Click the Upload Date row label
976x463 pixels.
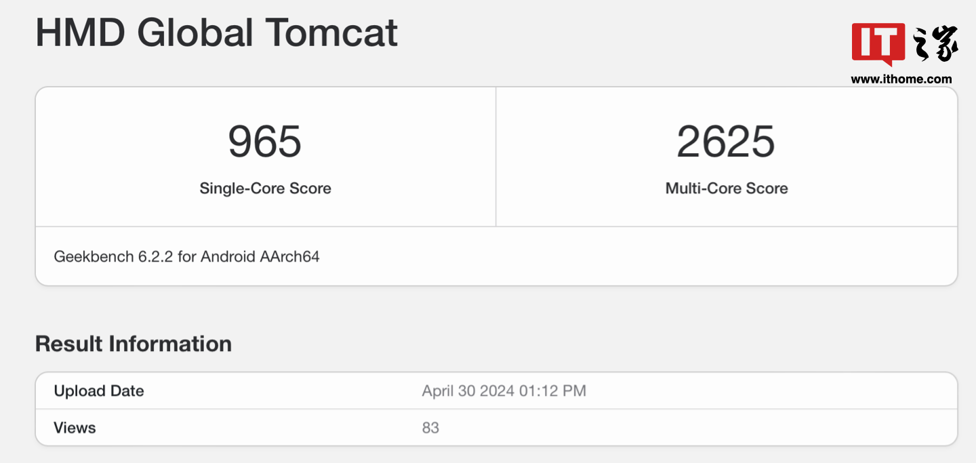[99, 391]
